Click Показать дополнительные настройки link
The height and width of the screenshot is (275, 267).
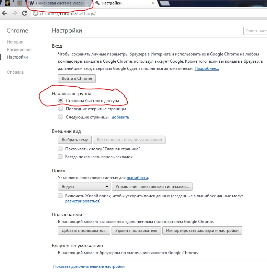click(89, 266)
